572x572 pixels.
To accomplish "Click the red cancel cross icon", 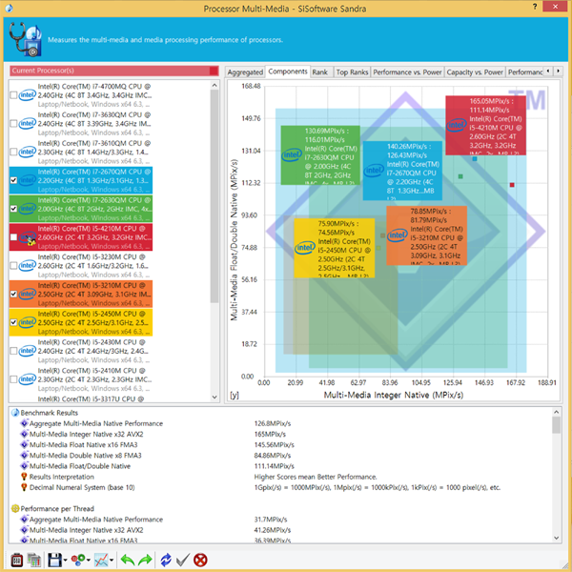I will click(200, 560).
